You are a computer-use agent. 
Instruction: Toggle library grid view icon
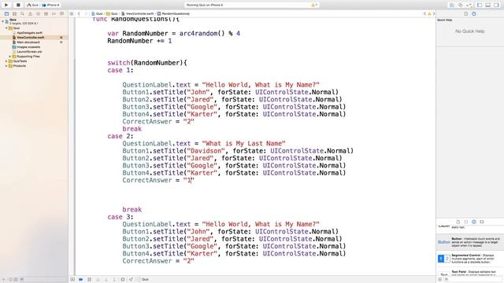pos(440,280)
